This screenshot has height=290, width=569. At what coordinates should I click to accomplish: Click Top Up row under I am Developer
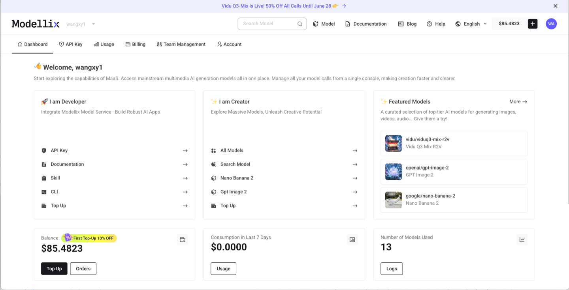115,206
